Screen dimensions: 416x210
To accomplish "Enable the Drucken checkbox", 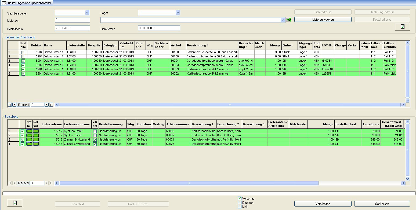I will (x=240, y=203).
